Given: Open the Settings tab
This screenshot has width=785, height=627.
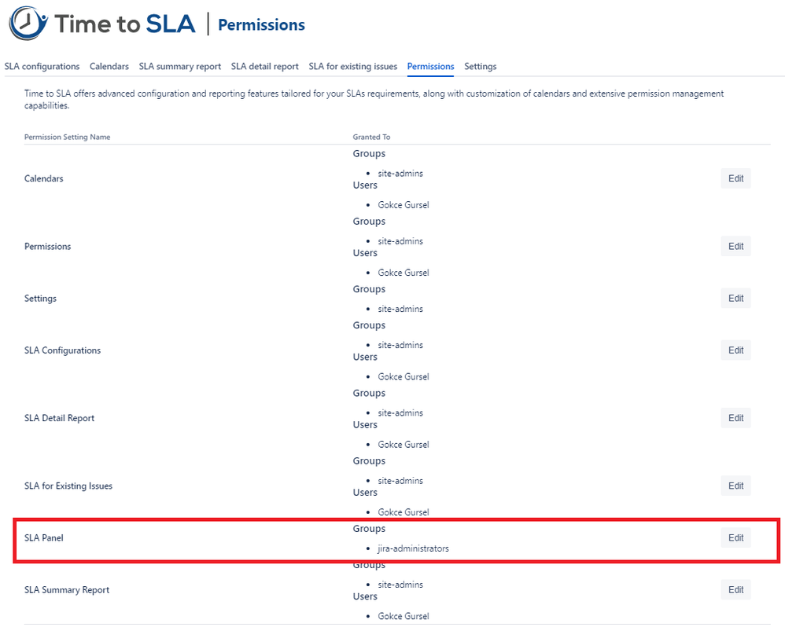Looking at the screenshot, I should [480, 66].
